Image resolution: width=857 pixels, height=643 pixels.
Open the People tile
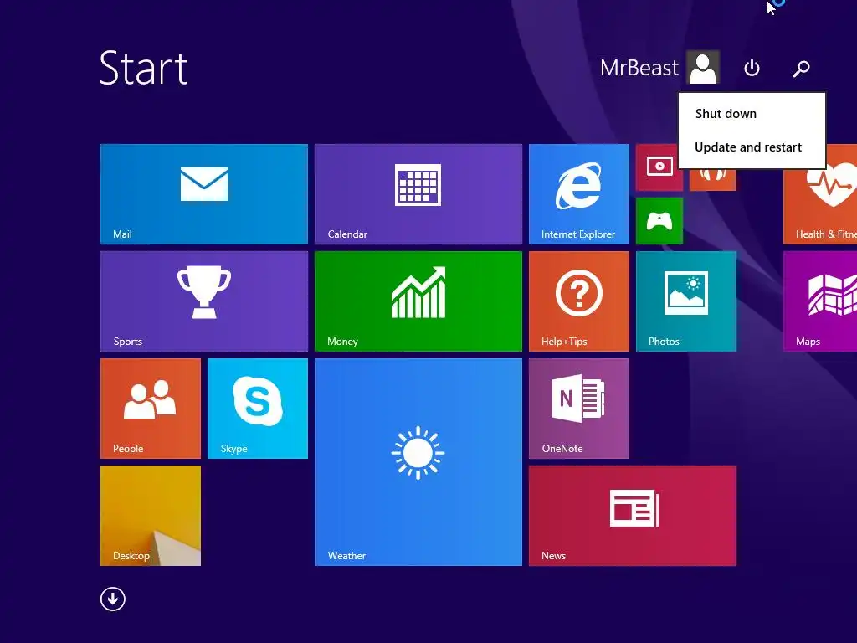[151, 409]
